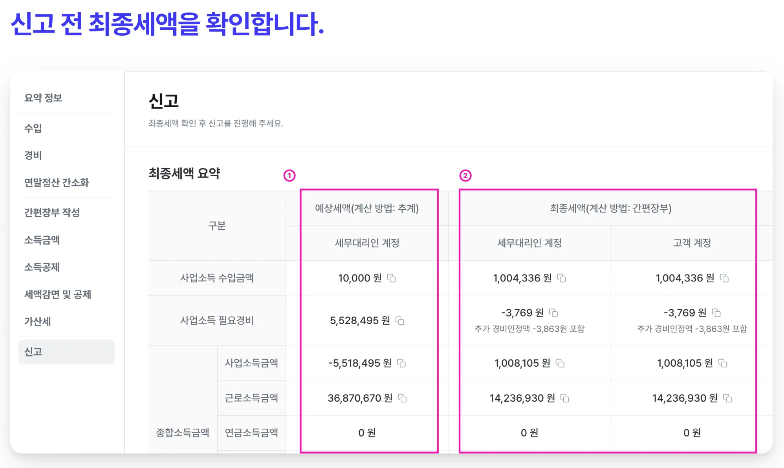Viewport: 784px width, 468px height.
Task: Open the 요약 정보 sidebar menu
Action: click(x=43, y=98)
